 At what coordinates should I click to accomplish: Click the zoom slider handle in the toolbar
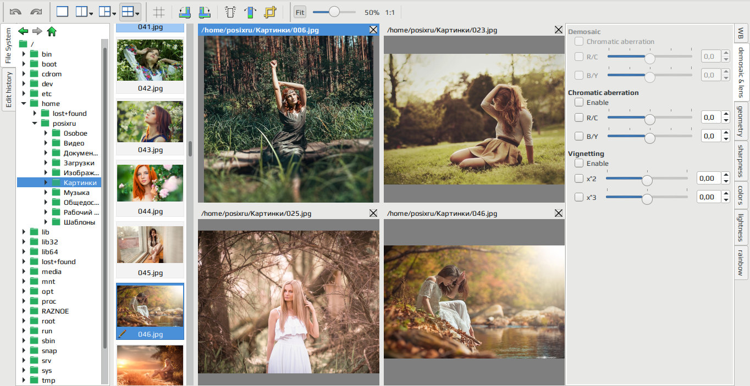click(x=334, y=12)
